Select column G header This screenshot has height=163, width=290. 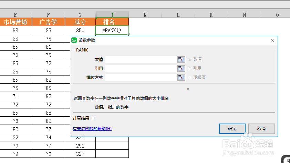[x=80, y=15]
